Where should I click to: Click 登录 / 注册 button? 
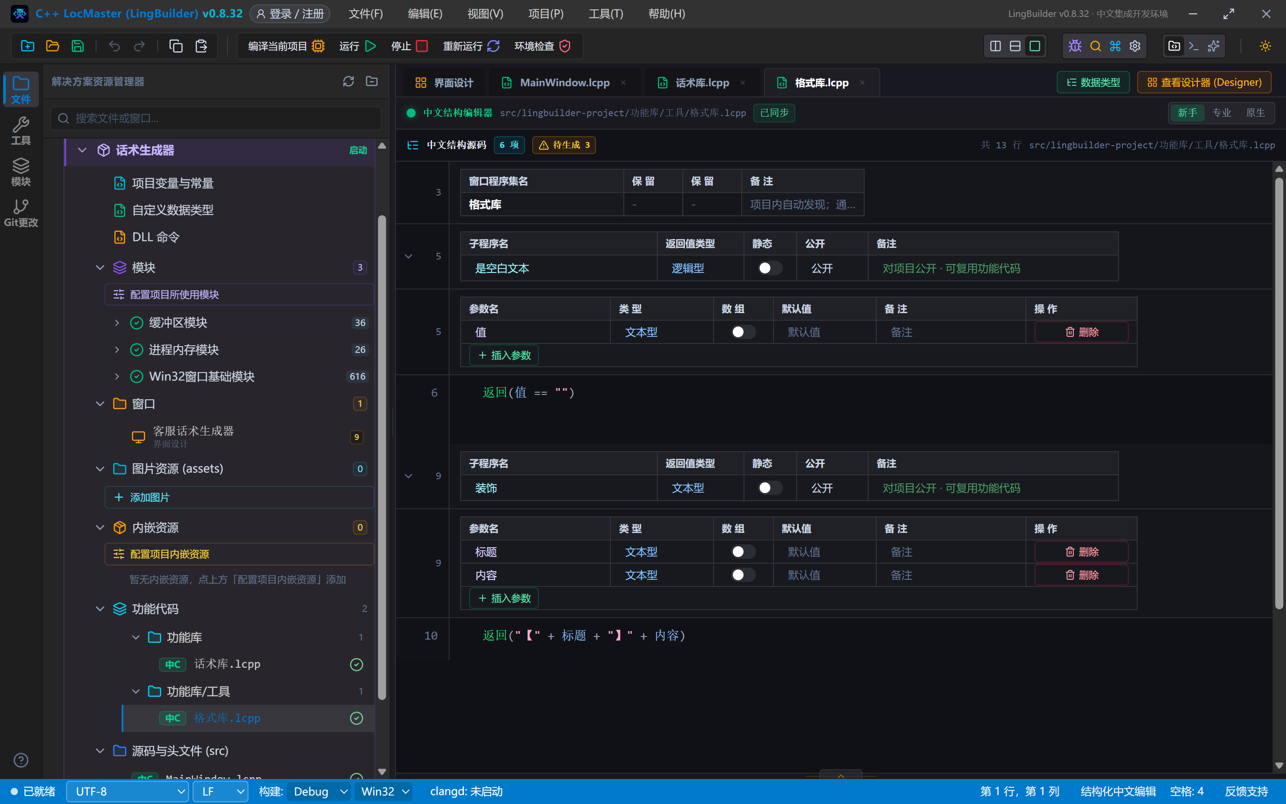point(290,14)
